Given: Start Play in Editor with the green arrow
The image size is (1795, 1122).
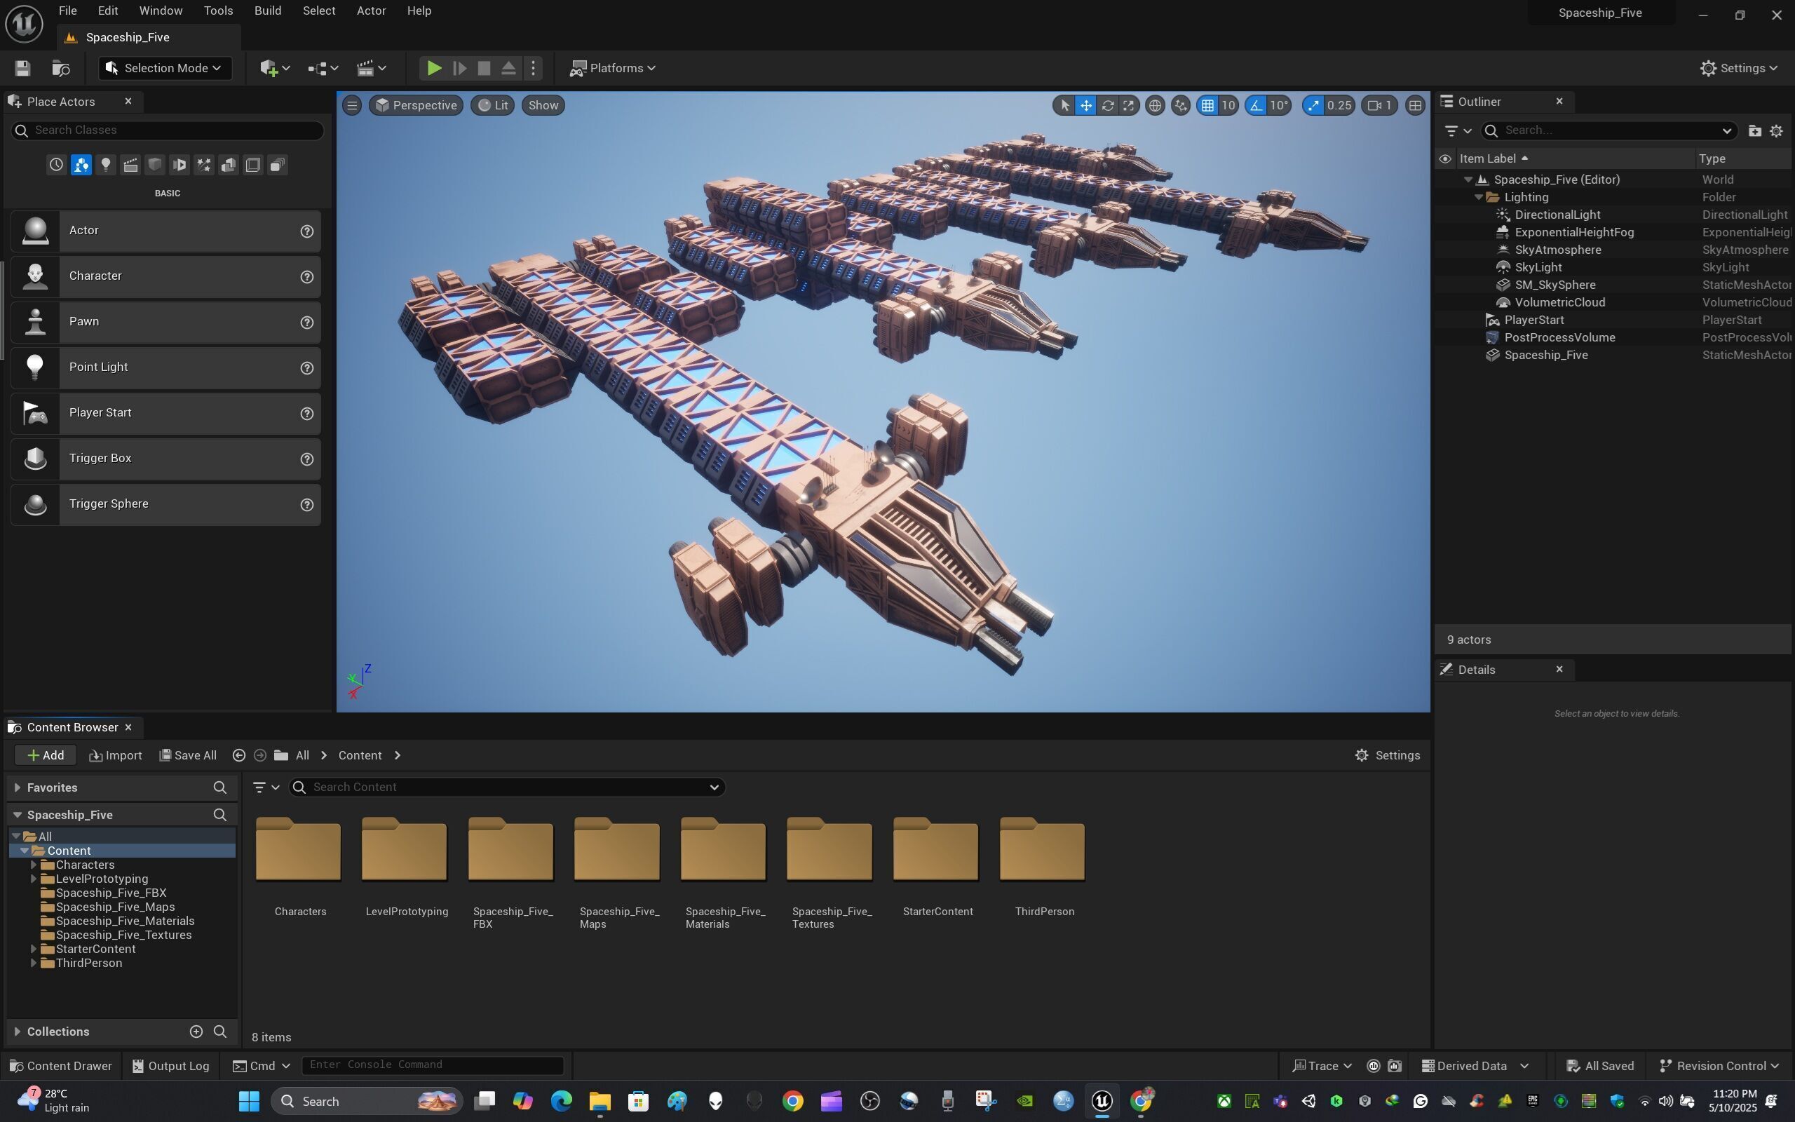Looking at the screenshot, I should tap(434, 68).
